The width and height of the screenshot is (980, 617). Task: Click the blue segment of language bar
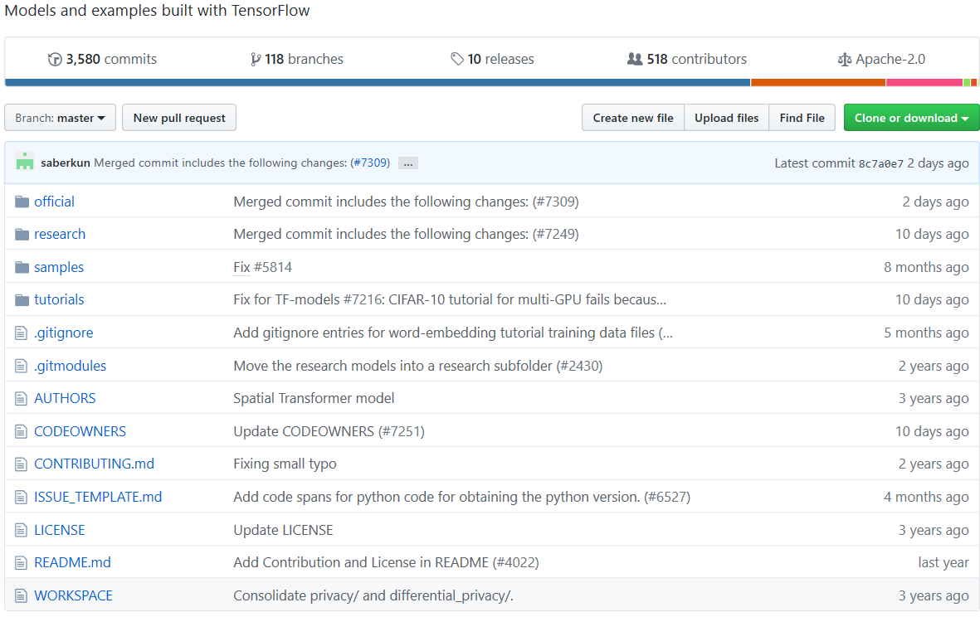point(378,82)
